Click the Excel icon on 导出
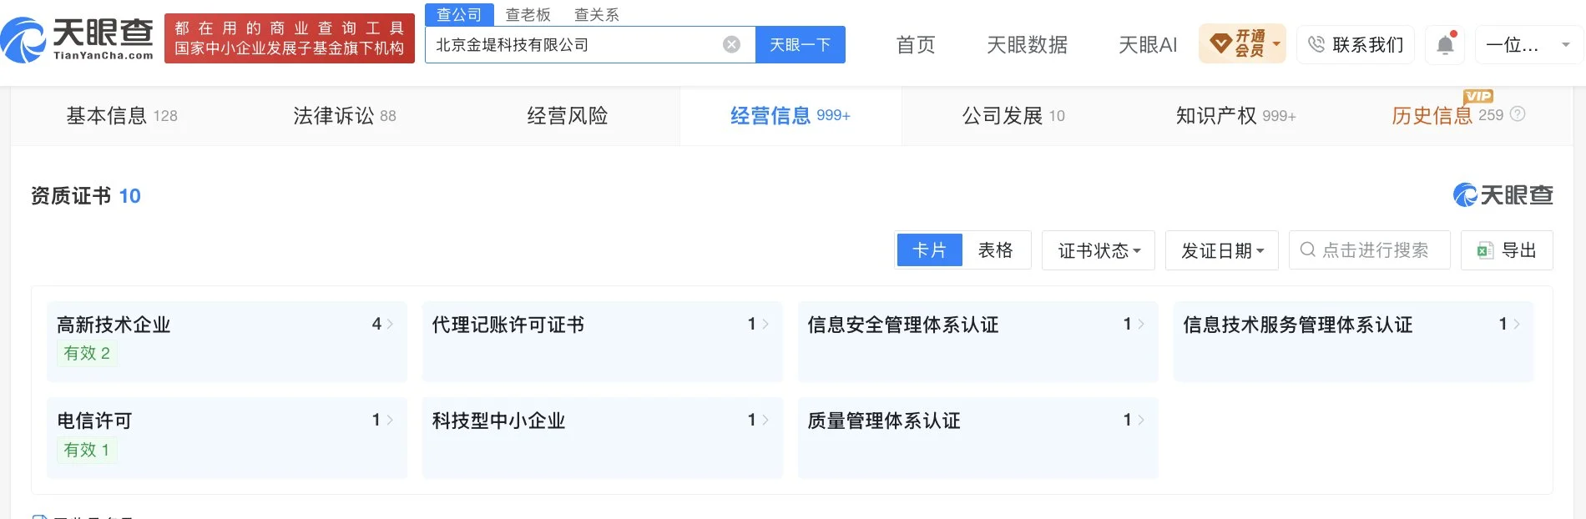The width and height of the screenshot is (1586, 519). pos(1485,250)
